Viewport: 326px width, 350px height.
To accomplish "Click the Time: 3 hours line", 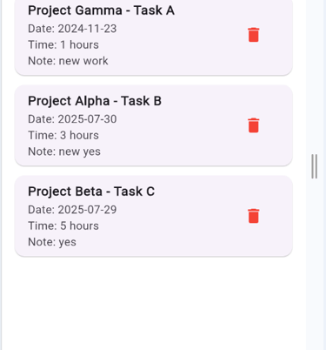I will 63,136.
